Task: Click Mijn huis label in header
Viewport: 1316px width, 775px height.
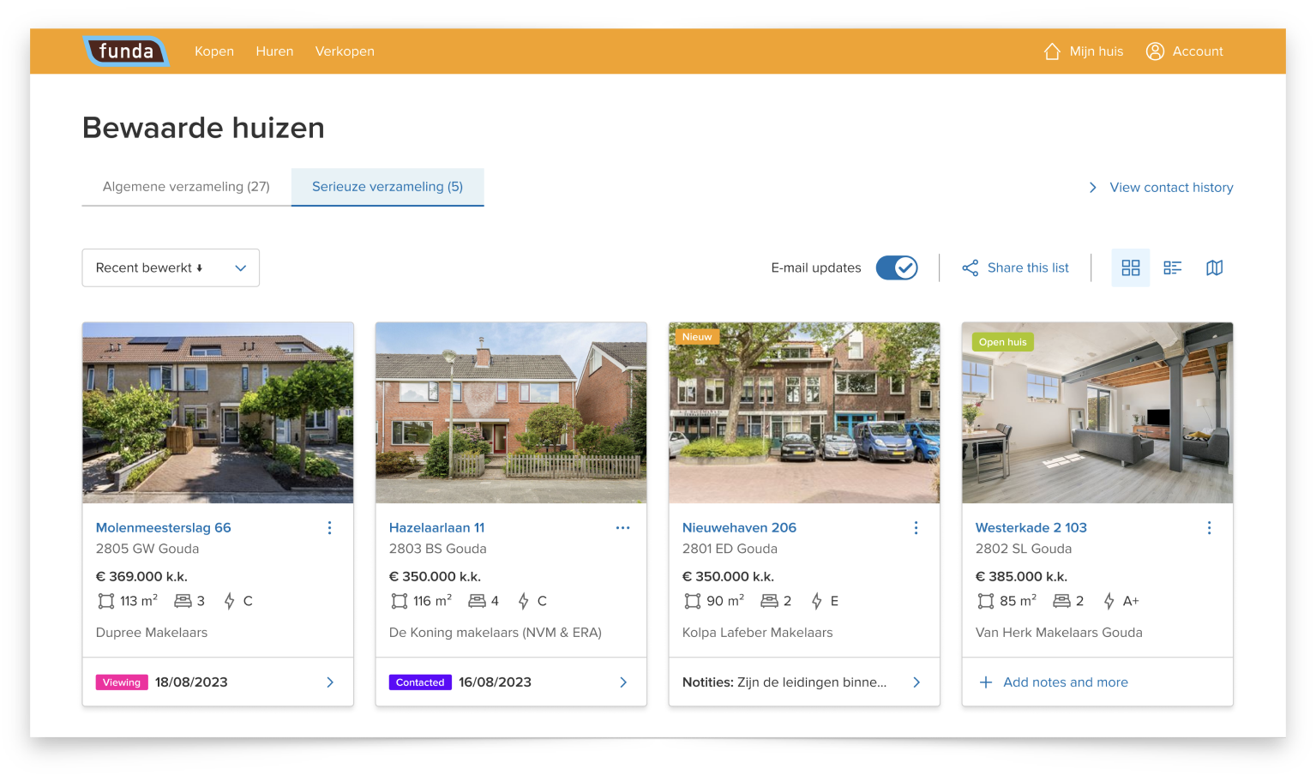Action: pyautogui.click(x=1097, y=51)
